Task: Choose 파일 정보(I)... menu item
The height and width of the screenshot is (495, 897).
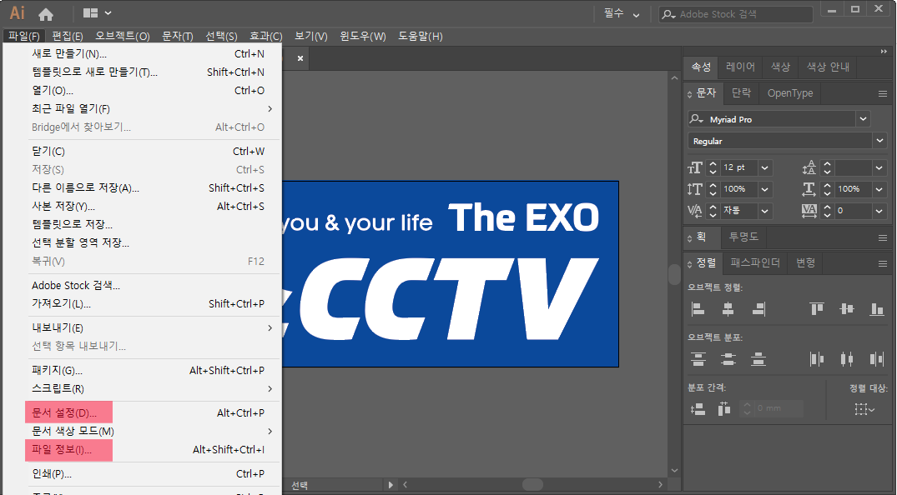Action: pos(143,450)
